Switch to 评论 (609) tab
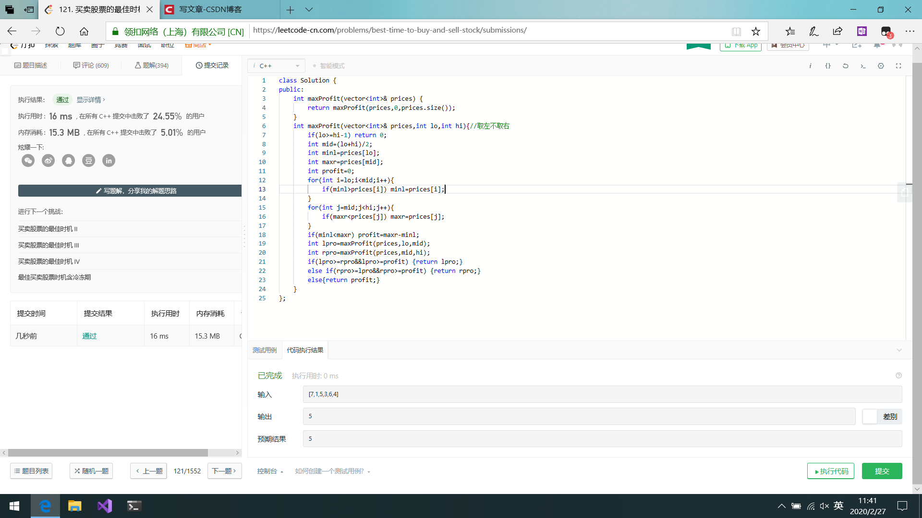This screenshot has width=922, height=518. 91,65
